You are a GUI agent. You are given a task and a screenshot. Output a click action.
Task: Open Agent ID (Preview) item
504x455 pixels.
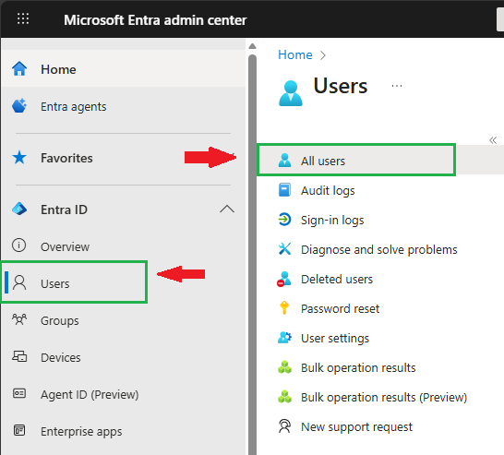[x=123, y=394]
